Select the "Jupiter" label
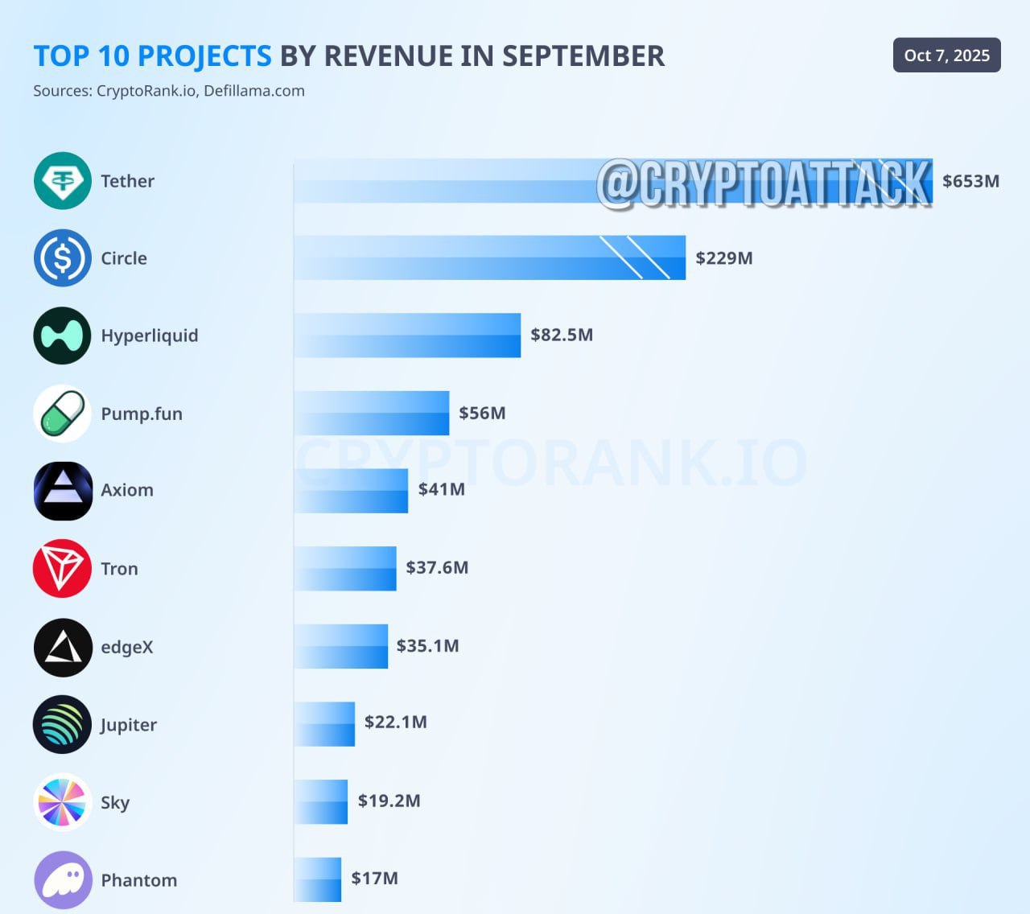This screenshot has height=914, width=1030. [129, 726]
